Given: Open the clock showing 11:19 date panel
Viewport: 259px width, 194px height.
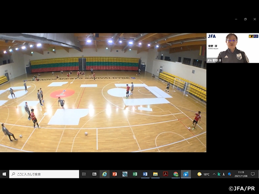Looking at the screenshot, I should pyautogui.click(x=242, y=174).
